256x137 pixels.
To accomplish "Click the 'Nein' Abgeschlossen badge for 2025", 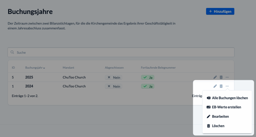I will coord(113,77).
